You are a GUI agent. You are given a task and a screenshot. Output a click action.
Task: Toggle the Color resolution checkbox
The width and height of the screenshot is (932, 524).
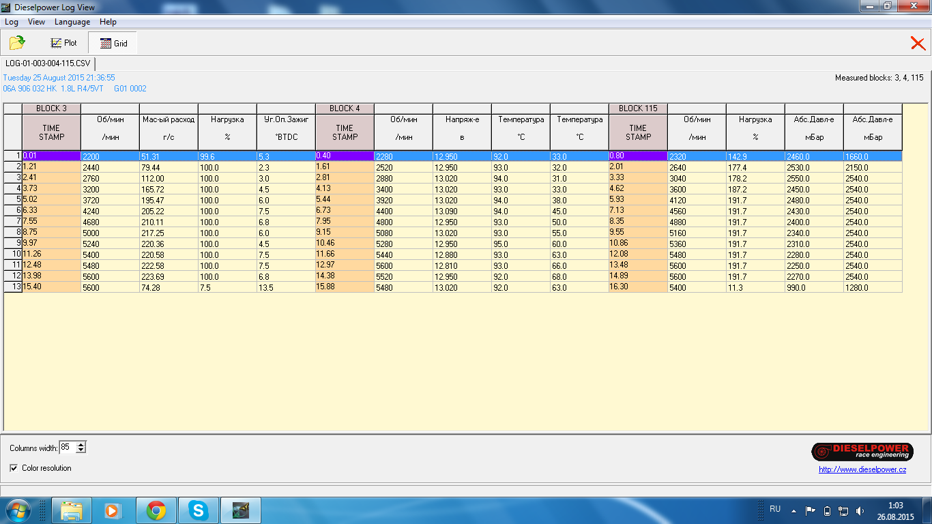(14, 468)
